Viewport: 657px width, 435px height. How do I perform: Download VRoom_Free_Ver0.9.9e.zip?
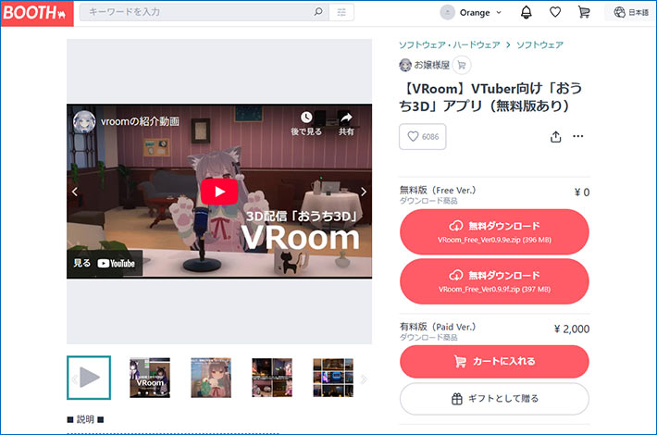click(x=494, y=231)
